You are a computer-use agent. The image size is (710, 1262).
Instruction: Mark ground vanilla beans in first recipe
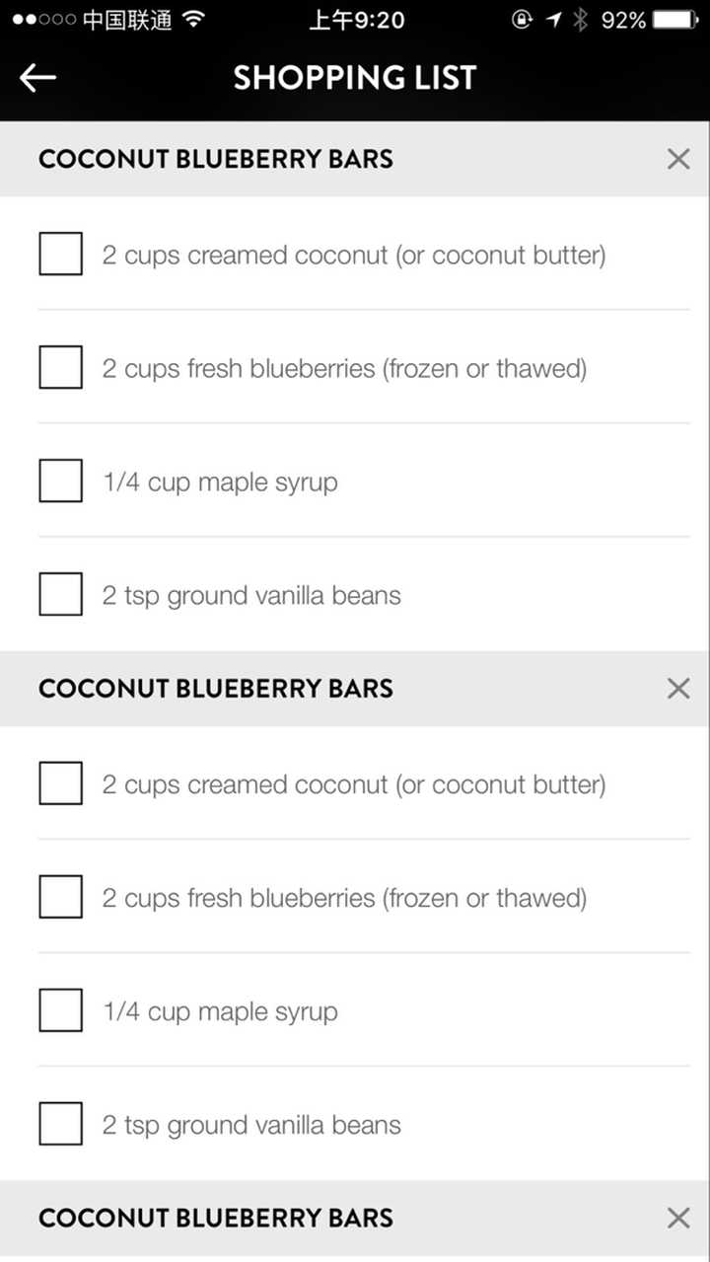pos(60,594)
